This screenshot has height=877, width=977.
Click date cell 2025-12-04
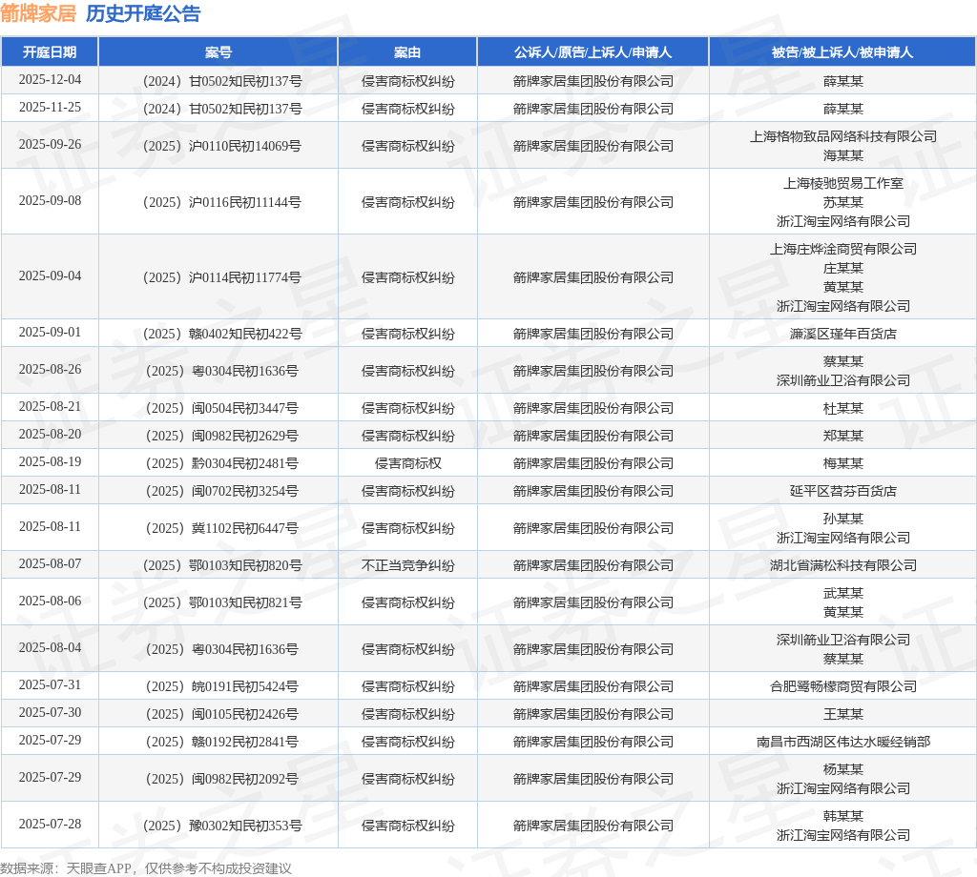point(50,80)
